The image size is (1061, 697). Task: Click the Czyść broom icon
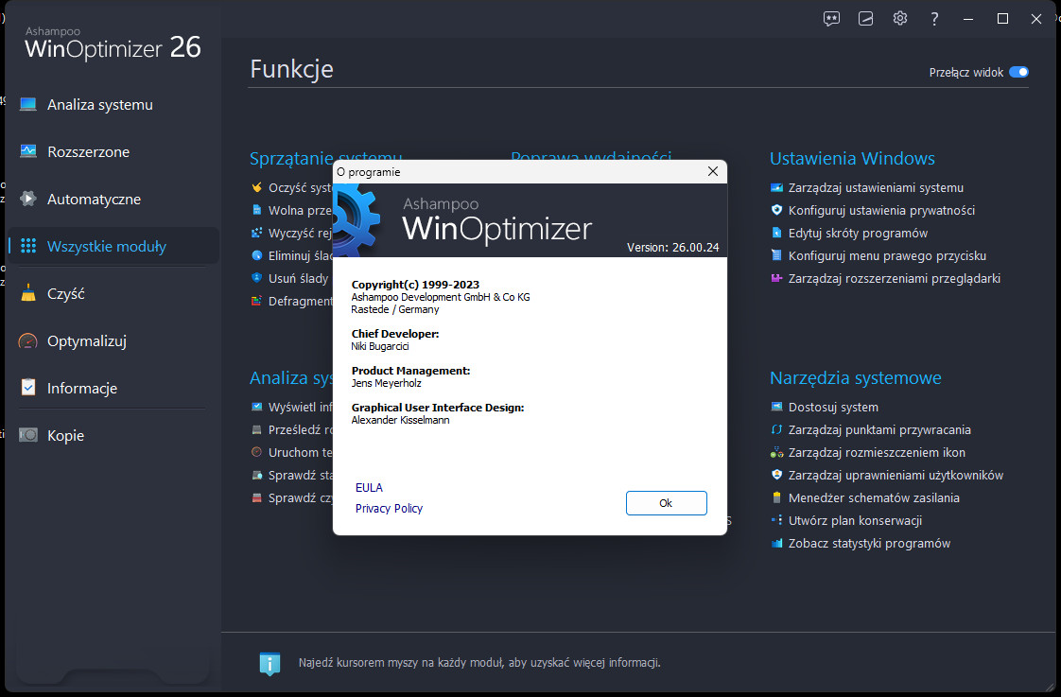click(x=27, y=294)
